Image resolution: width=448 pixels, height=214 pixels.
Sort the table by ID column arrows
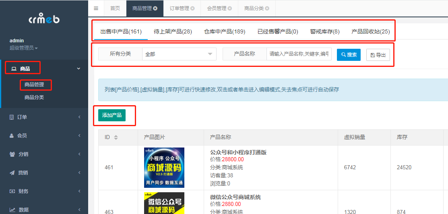[x=116, y=137]
